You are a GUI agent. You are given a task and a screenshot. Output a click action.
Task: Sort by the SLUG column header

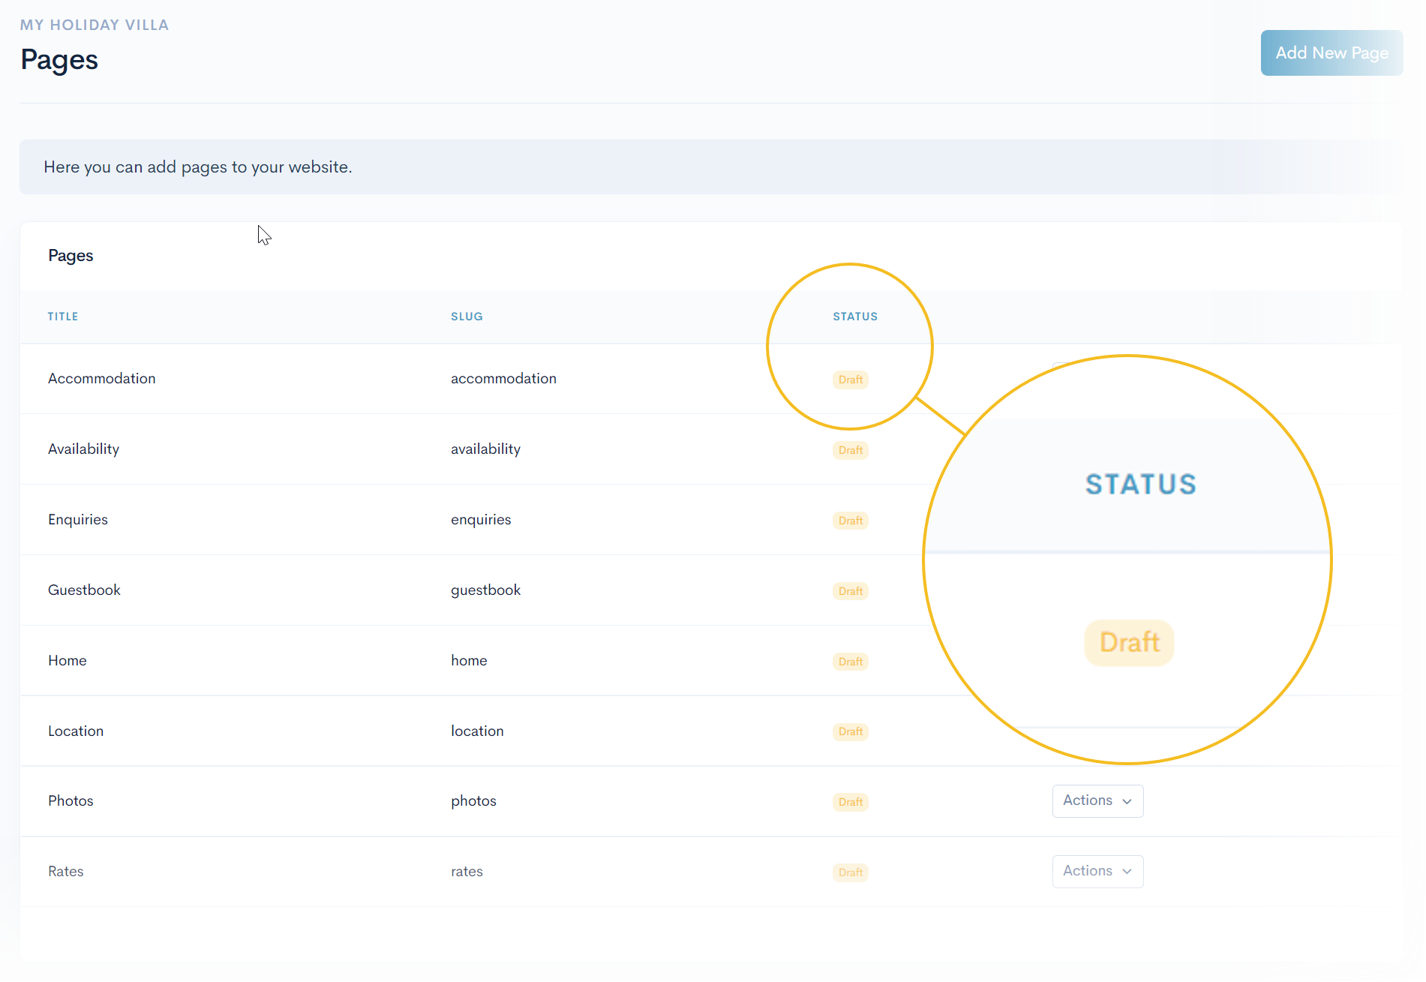tap(467, 317)
